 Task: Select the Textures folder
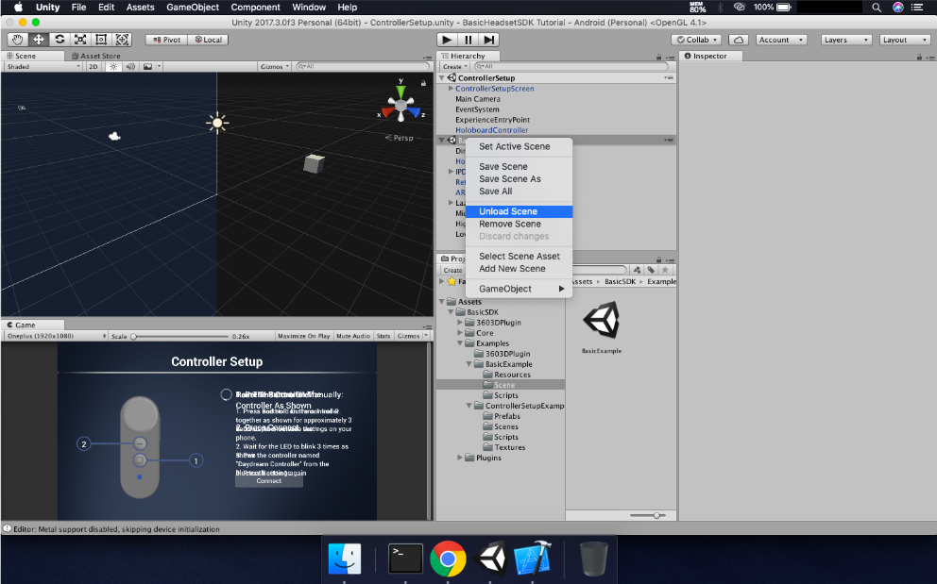[509, 447]
